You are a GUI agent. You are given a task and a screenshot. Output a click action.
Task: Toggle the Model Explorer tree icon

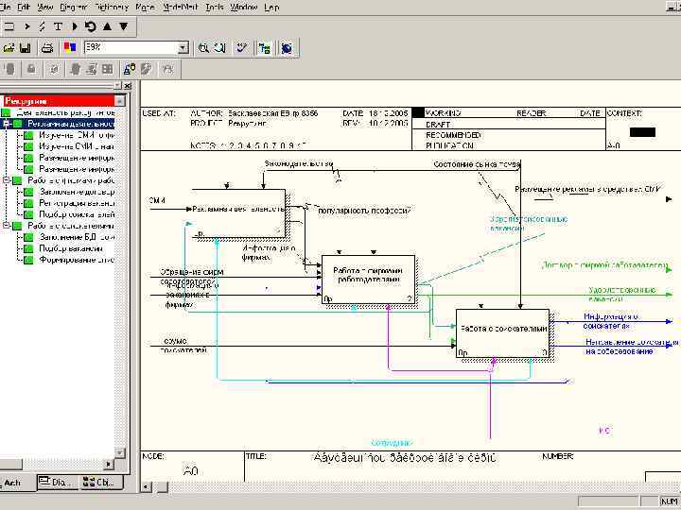pos(264,47)
